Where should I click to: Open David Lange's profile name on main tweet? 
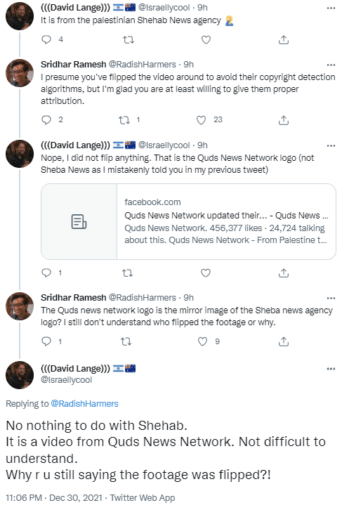click(75, 369)
